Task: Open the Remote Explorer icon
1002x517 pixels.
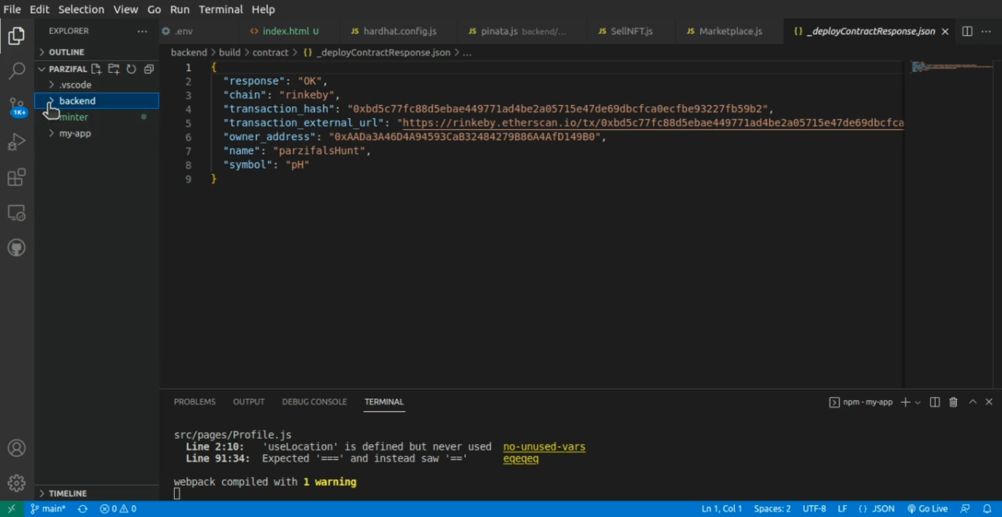Action: coord(16,213)
